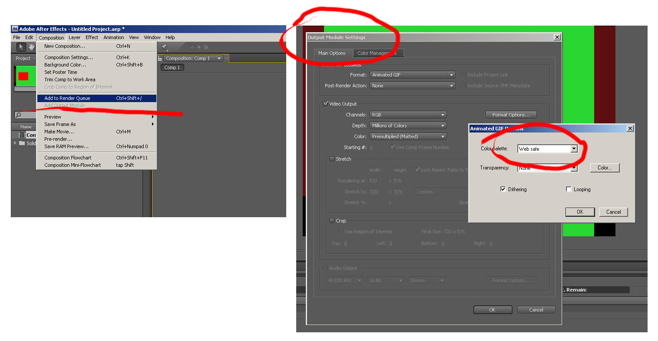Open the Layer menu

pos(74,37)
